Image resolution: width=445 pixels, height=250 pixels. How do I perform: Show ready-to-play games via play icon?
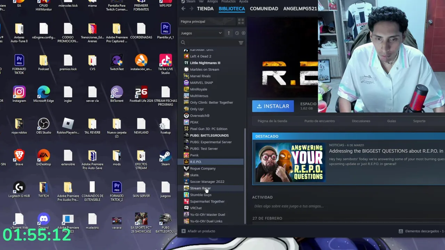(243, 33)
